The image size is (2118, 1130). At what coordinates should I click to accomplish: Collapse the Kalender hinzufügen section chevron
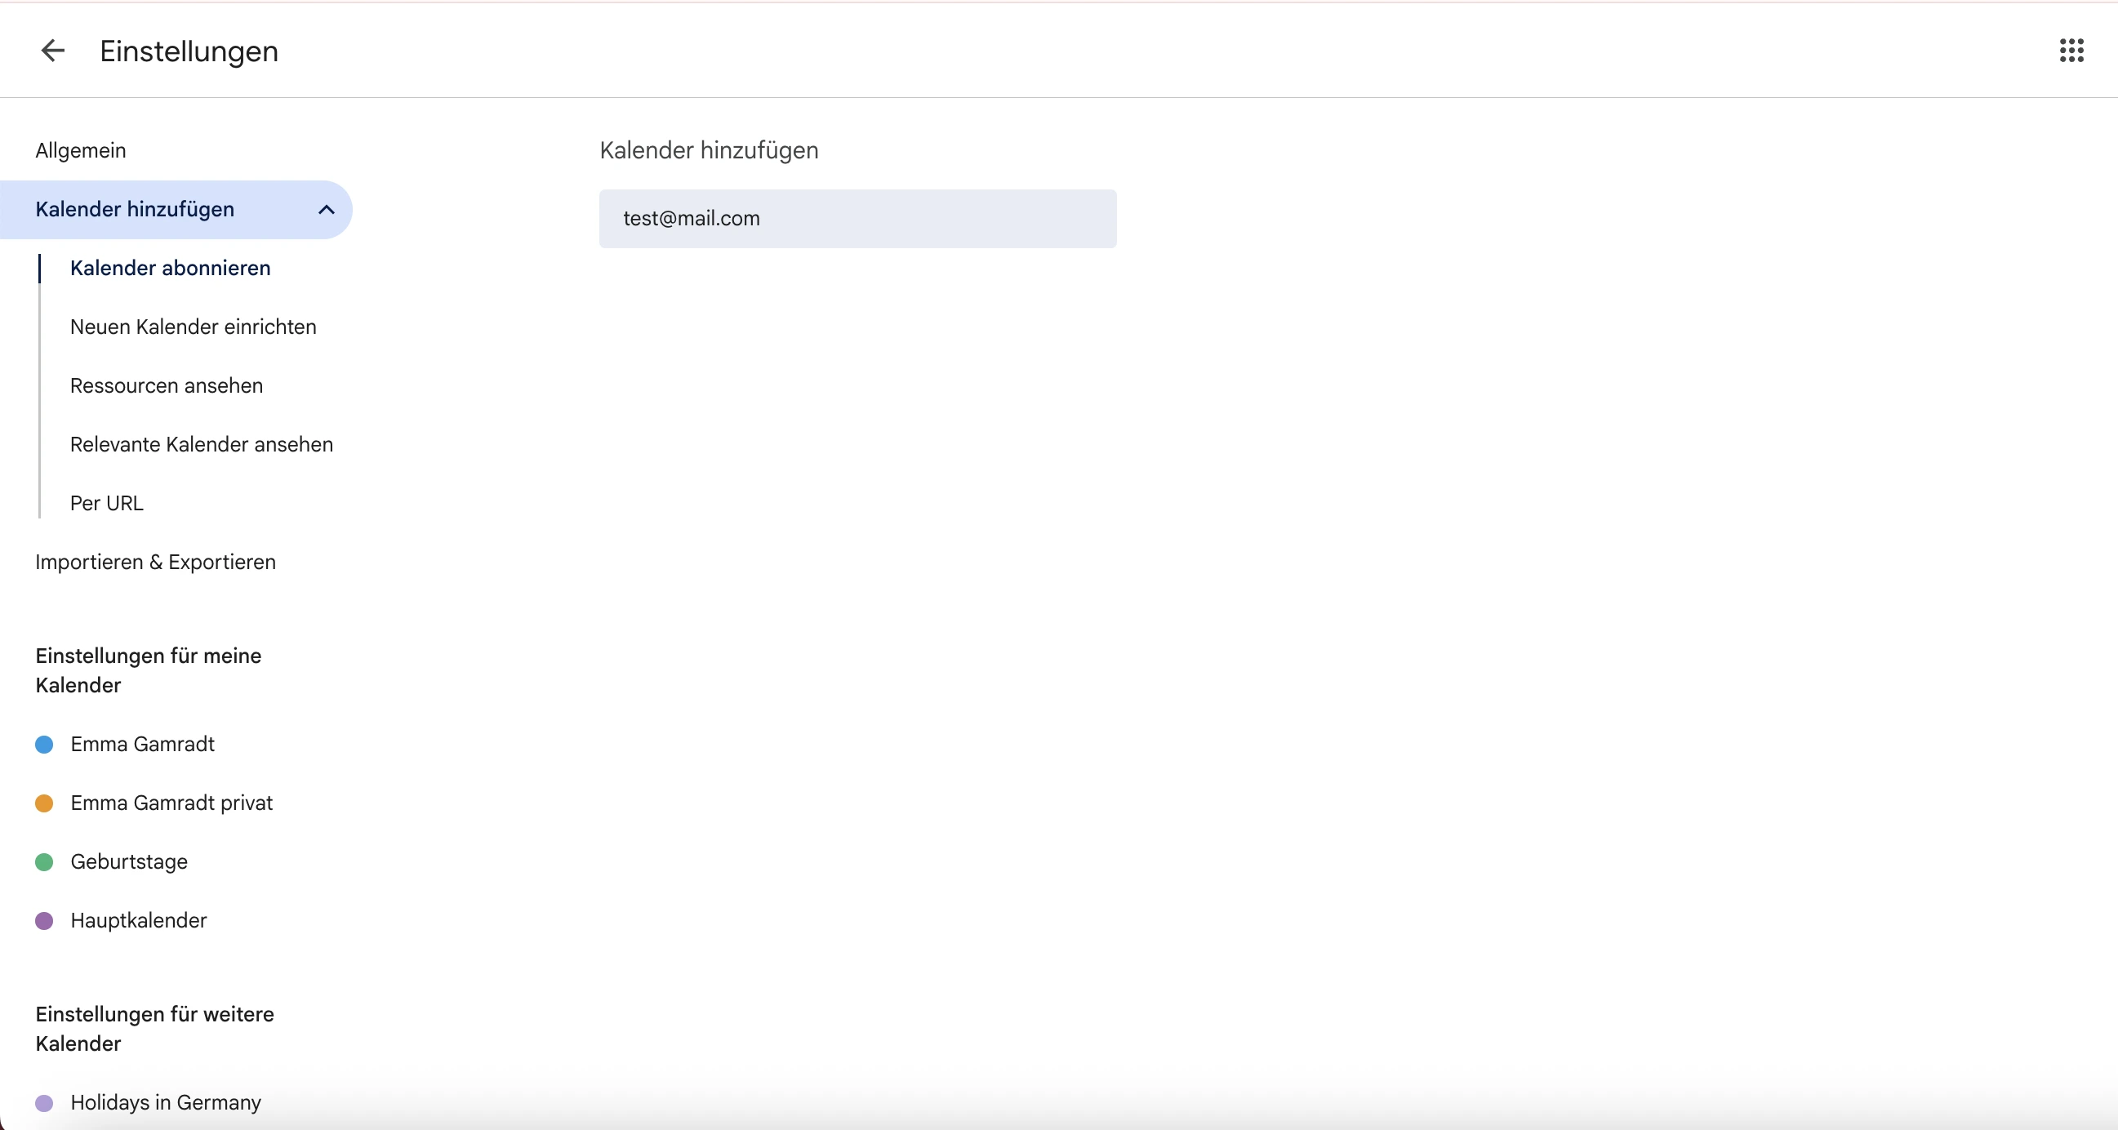coord(327,210)
